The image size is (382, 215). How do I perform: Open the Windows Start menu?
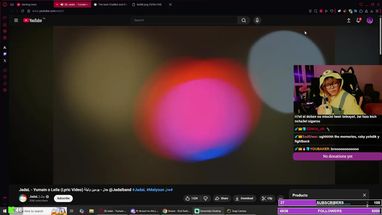coord(5,211)
